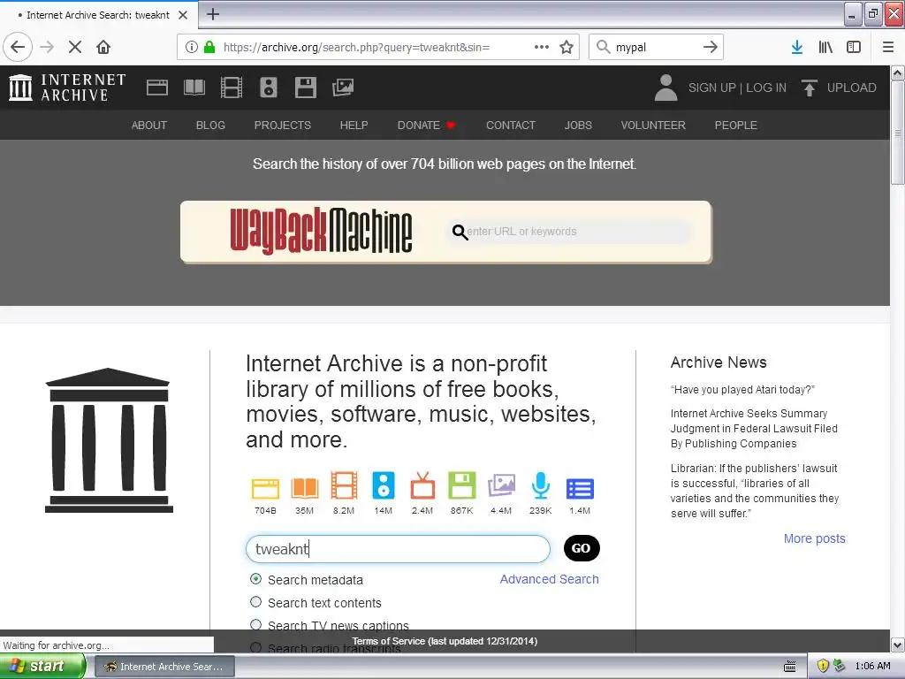The width and height of the screenshot is (905, 679).
Task: Select Search TV news captions radio button
Action: click(x=255, y=625)
